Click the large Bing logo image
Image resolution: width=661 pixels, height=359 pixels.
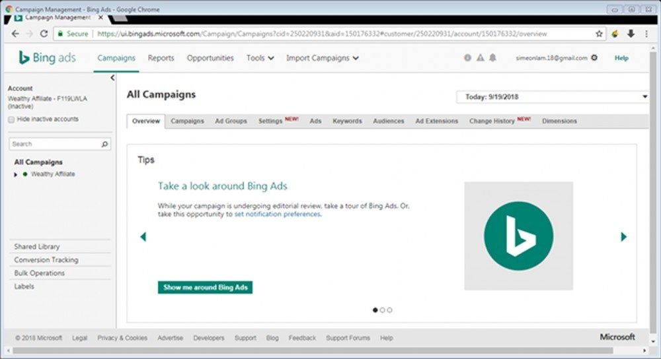click(x=518, y=236)
